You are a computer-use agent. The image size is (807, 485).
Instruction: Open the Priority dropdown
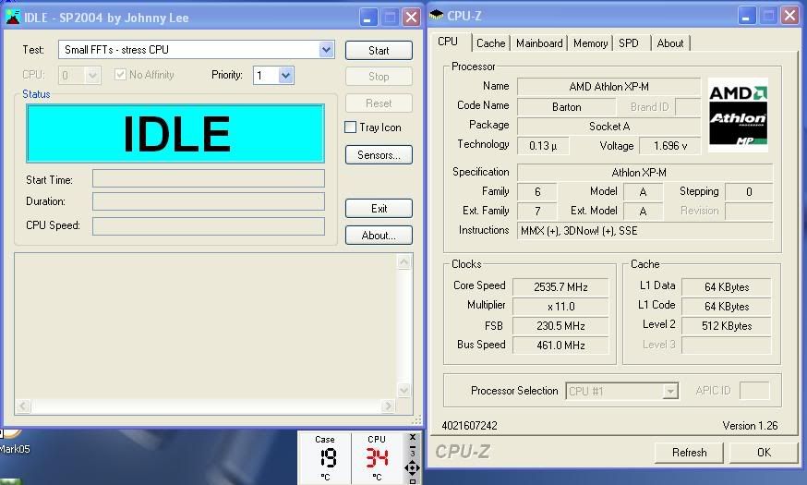pyautogui.click(x=285, y=76)
